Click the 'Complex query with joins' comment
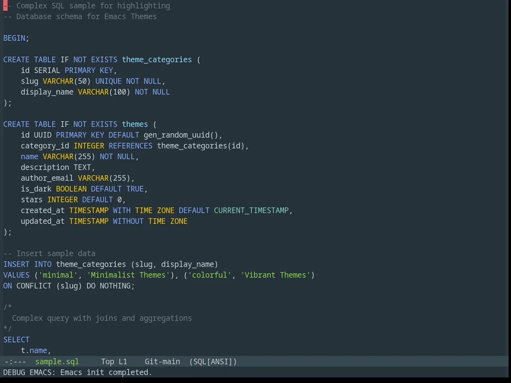The height and width of the screenshot is (383, 511). pos(102,318)
